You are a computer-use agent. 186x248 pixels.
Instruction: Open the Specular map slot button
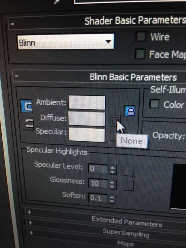[113, 136]
